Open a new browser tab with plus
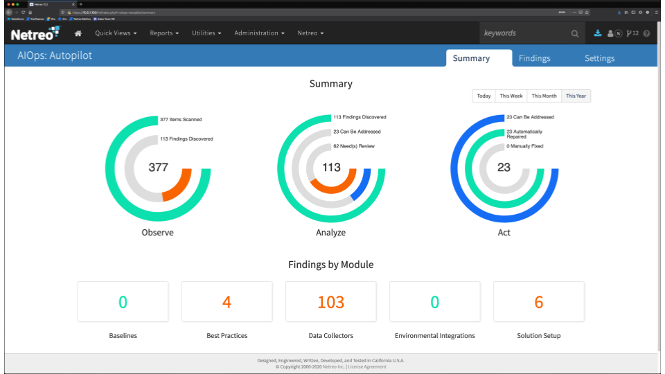 [x=80, y=4]
